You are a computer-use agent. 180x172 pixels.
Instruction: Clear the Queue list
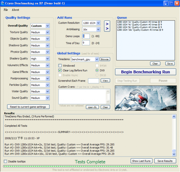tap(155, 64)
